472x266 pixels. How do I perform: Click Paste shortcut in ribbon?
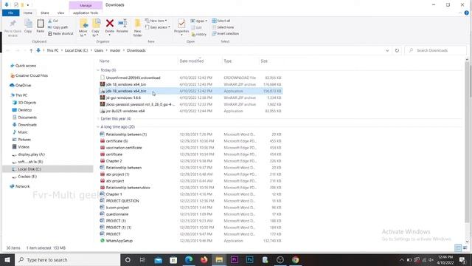[x=60, y=33]
